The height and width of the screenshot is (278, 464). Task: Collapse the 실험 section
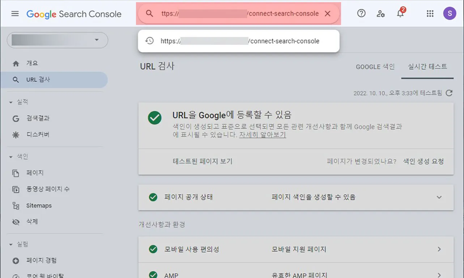11,244
